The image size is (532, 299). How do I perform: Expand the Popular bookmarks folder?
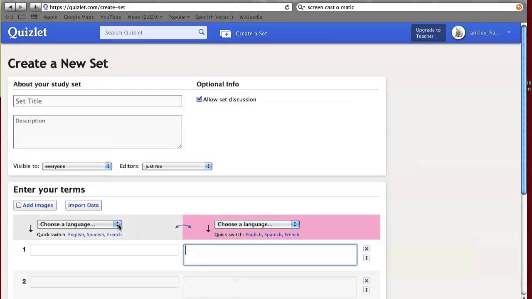(179, 17)
